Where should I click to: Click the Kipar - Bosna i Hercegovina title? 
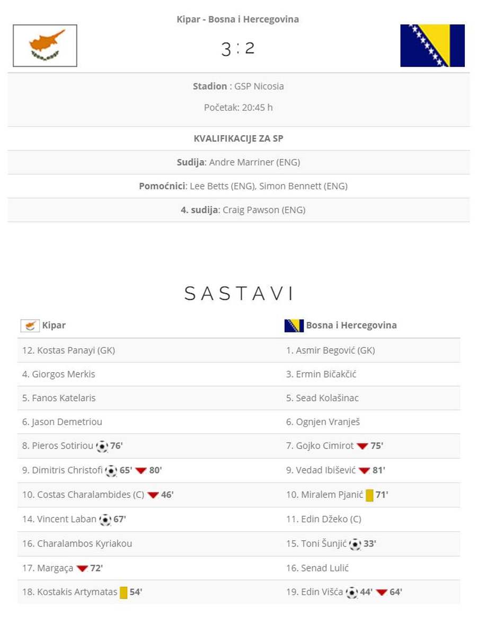237,20
